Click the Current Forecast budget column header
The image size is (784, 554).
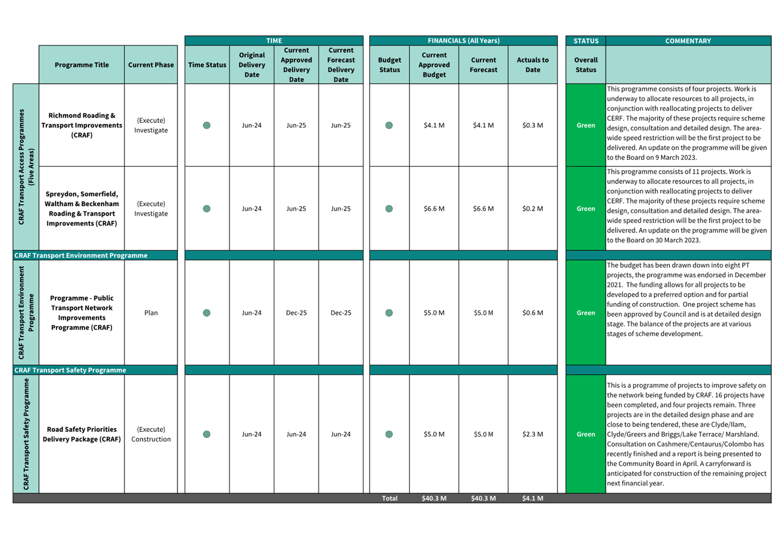tap(483, 65)
